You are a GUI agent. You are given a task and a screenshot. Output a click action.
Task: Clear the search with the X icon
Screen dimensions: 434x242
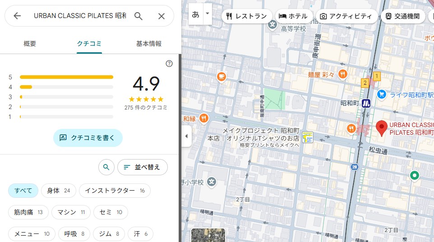(162, 16)
